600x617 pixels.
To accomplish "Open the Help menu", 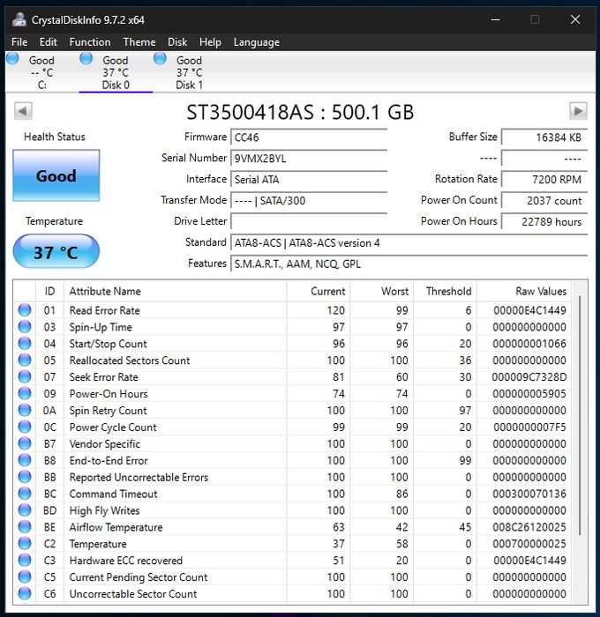I will [210, 42].
